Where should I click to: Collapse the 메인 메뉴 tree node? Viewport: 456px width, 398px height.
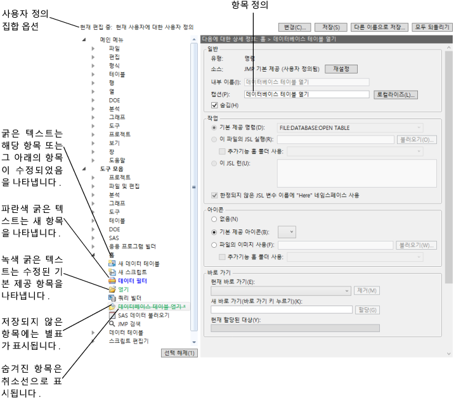(84, 39)
